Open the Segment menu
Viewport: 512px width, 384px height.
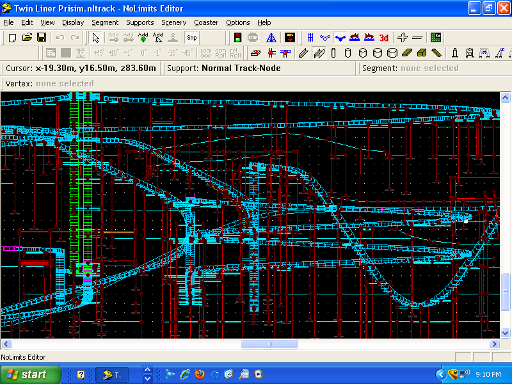105,22
